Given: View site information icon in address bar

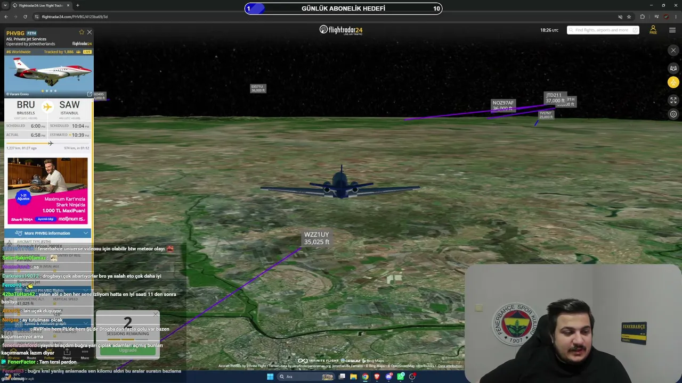Looking at the screenshot, I should pos(36,16).
